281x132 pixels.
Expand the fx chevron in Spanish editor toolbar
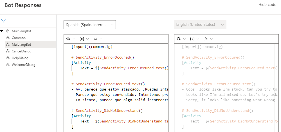101,39
